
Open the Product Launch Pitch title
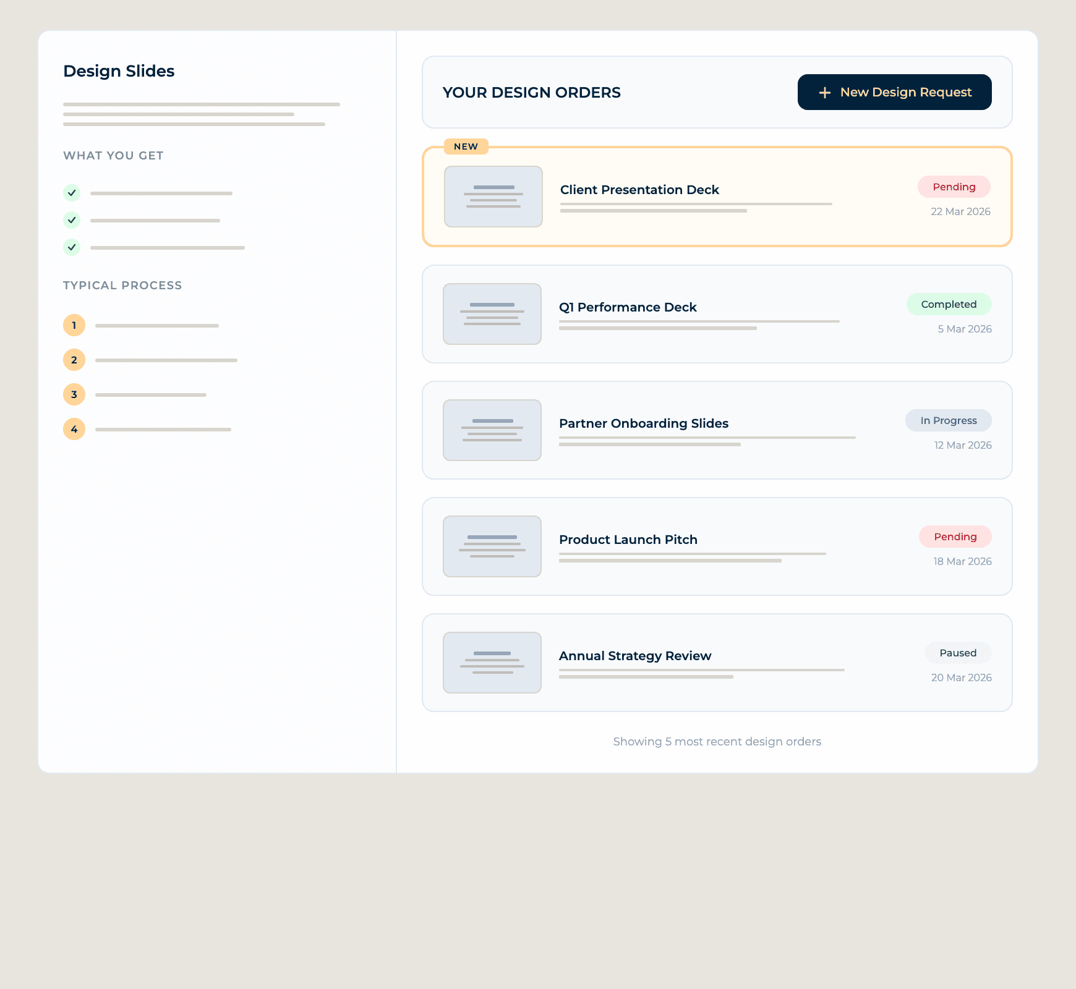[x=628, y=540]
